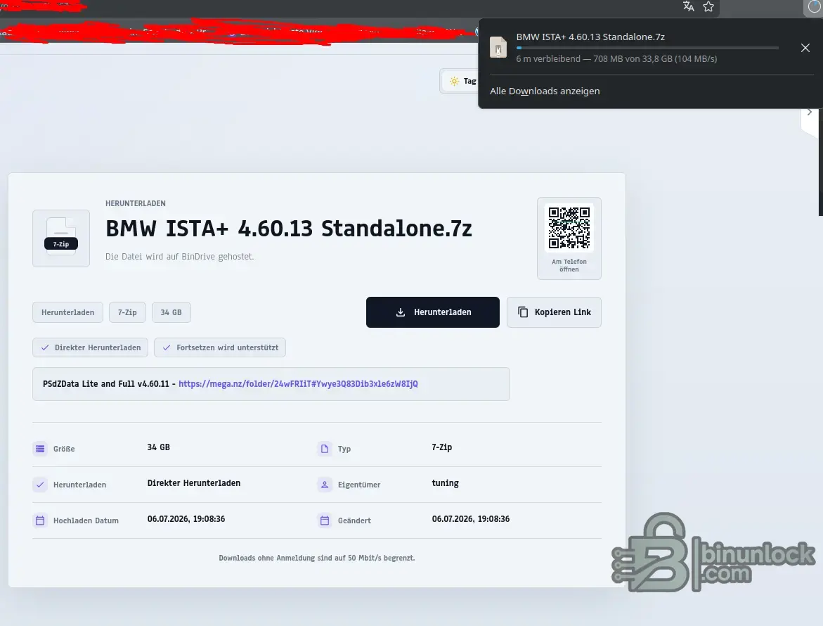823x626 pixels.
Task: Click the Herunterladen checkmark row icon
Action: point(40,484)
